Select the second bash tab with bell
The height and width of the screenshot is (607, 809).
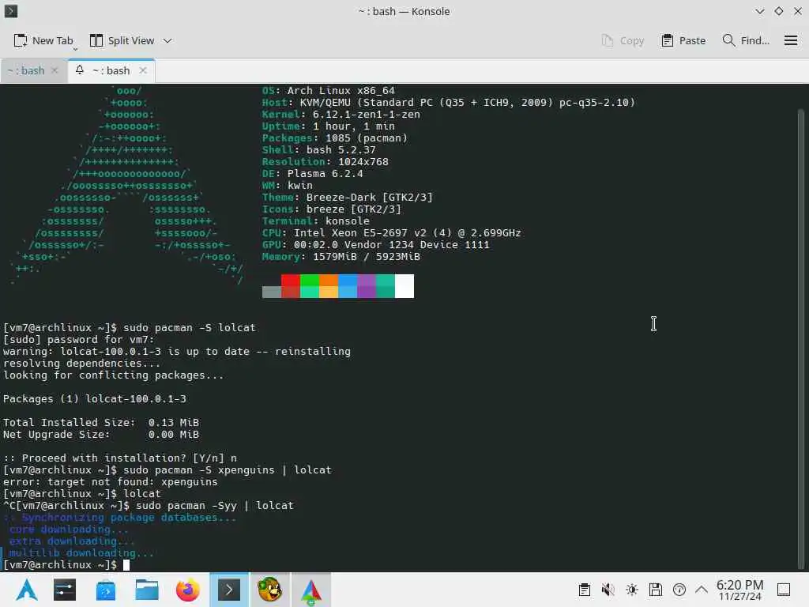[111, 70]
